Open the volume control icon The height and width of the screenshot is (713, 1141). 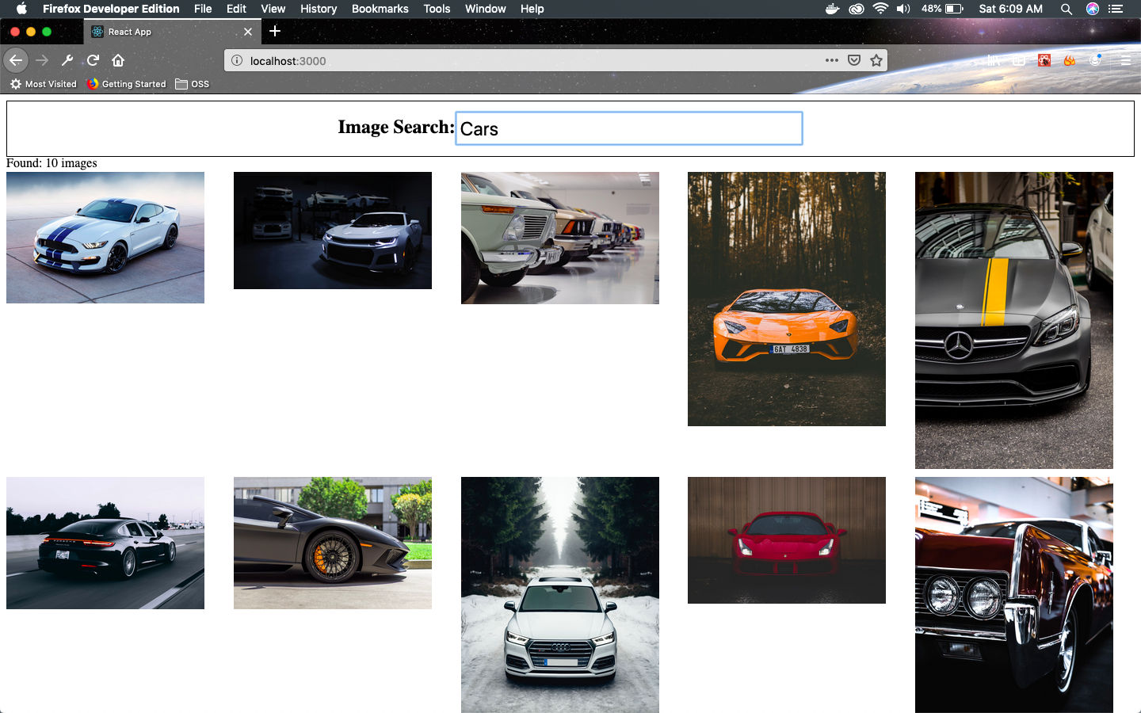(x=903, y=9)
